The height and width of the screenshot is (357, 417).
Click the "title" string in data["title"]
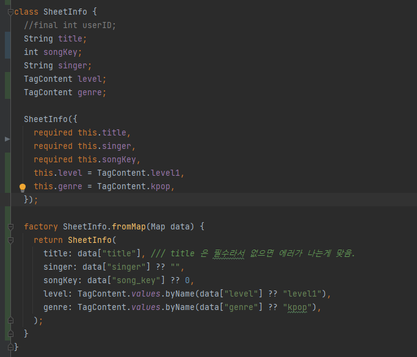[119, 254]
